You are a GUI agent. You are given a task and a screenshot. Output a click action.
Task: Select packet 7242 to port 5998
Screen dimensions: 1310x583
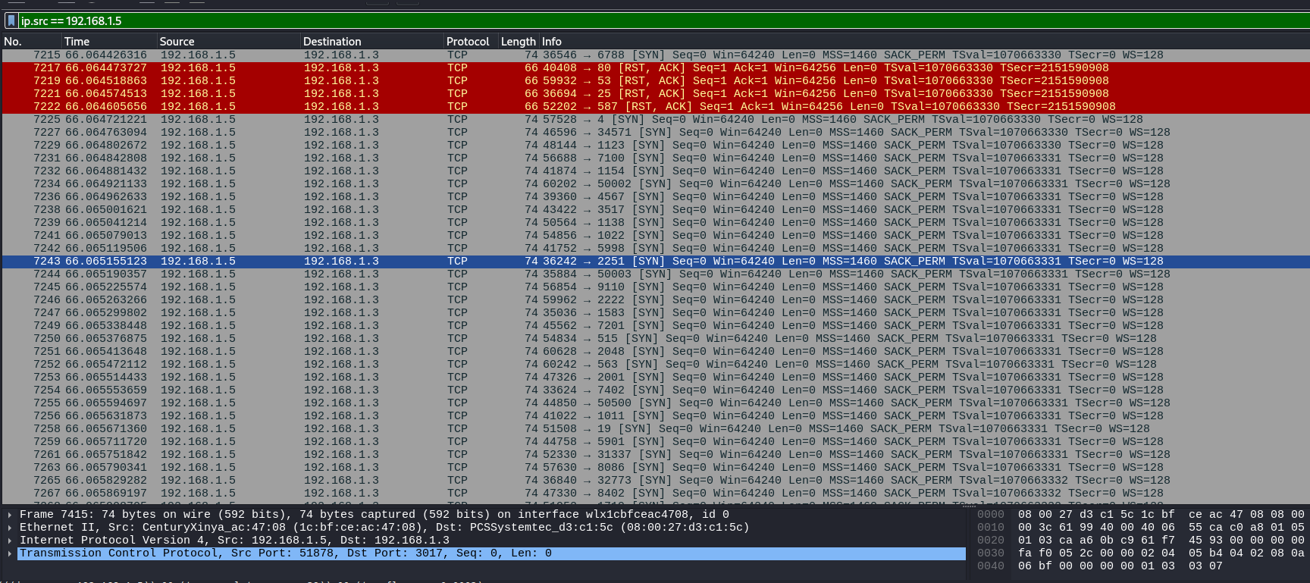tap(656, 249)
